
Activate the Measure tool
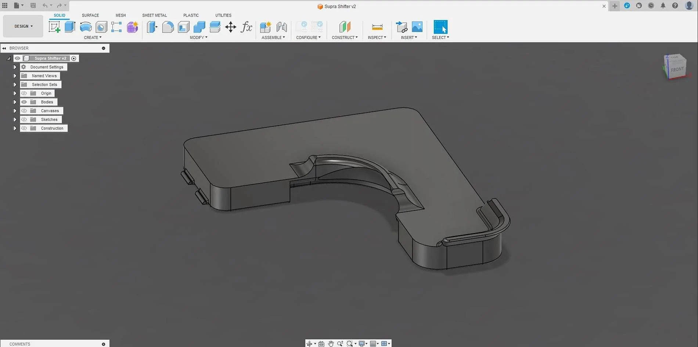(377, 27)
